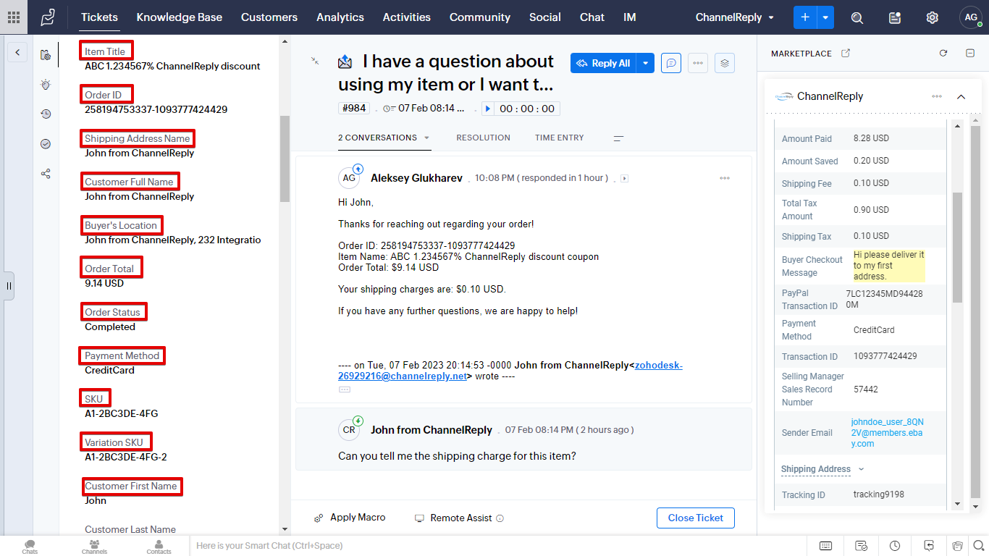Viewport: 989px width, 556px height.
Task: Expand the Shipping Address section
Action: [x=822, y=469]
